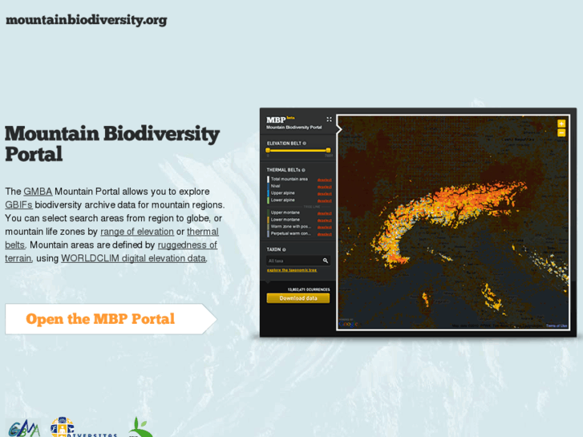Image resolution: width=583 pixels, height=437 pixels.
Task: Open the range of elevation link
Action: (x=137, y=232)
